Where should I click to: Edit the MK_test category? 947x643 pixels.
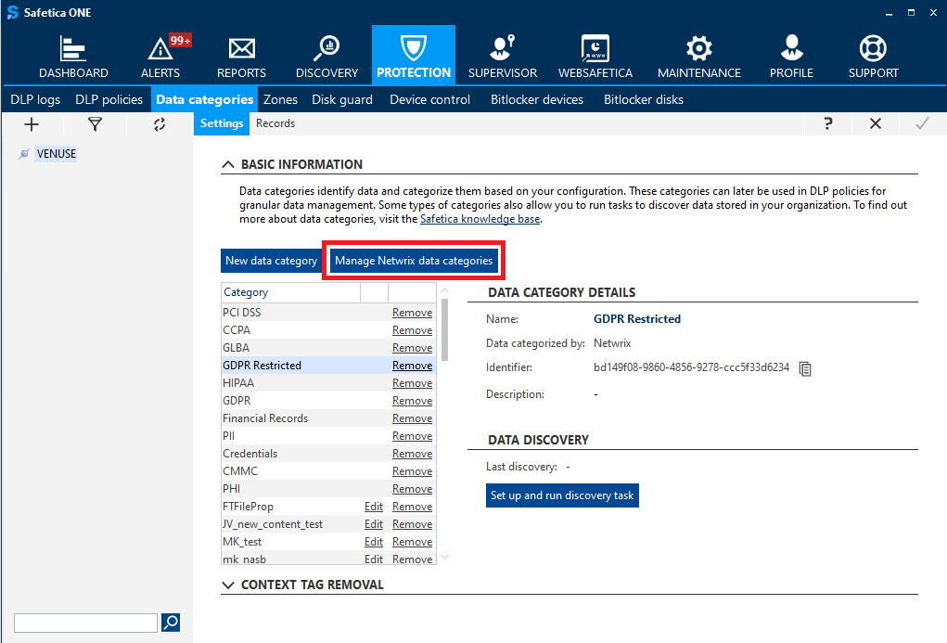(x=374, y=542)
